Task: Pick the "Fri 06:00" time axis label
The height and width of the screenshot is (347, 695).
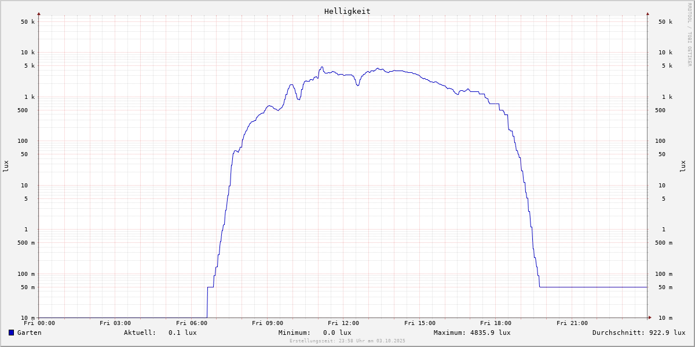Action: click(191, 323)
